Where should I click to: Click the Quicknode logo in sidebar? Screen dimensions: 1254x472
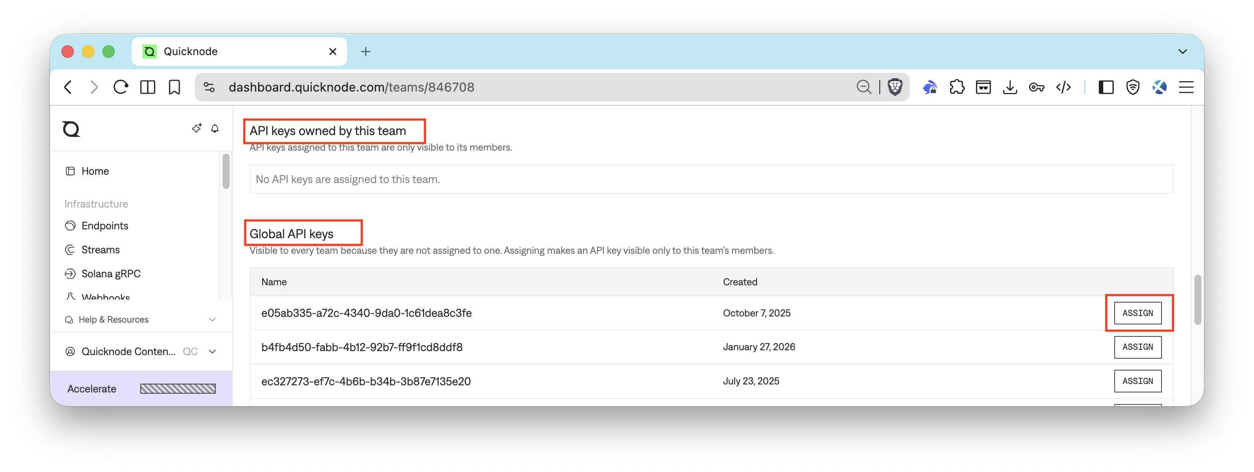pyautogui.click(x=71, y=129)
